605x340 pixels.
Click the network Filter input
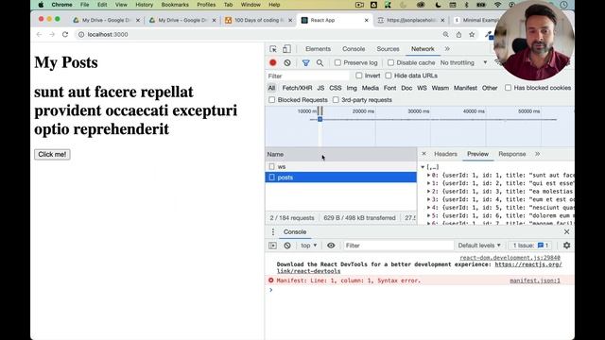[308, 76]
